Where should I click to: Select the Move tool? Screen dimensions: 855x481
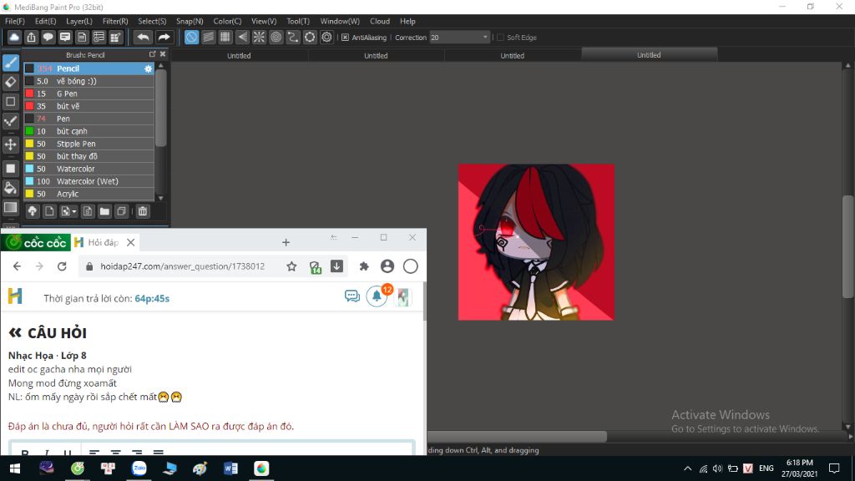point(10,144)
